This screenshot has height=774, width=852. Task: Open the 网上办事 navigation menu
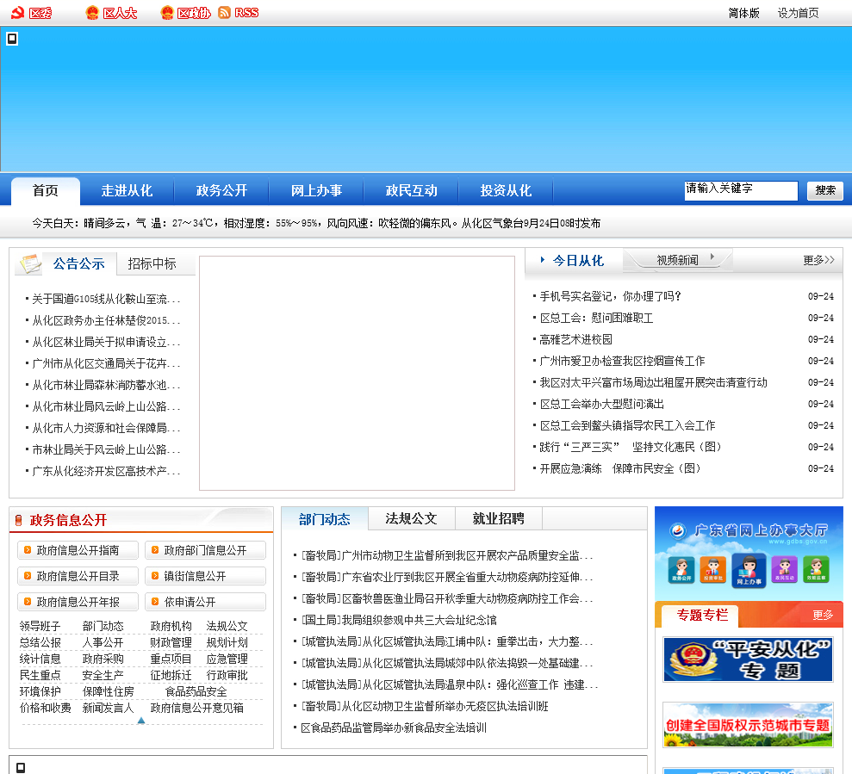[316, 190]
